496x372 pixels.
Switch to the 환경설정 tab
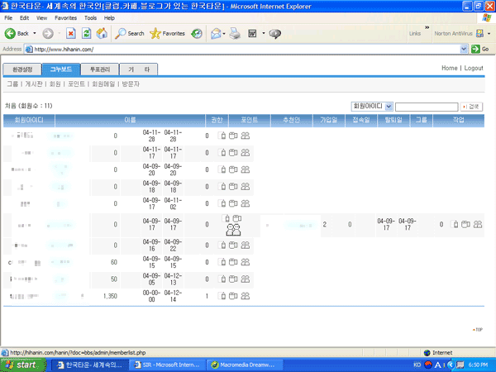click(21, 69)
